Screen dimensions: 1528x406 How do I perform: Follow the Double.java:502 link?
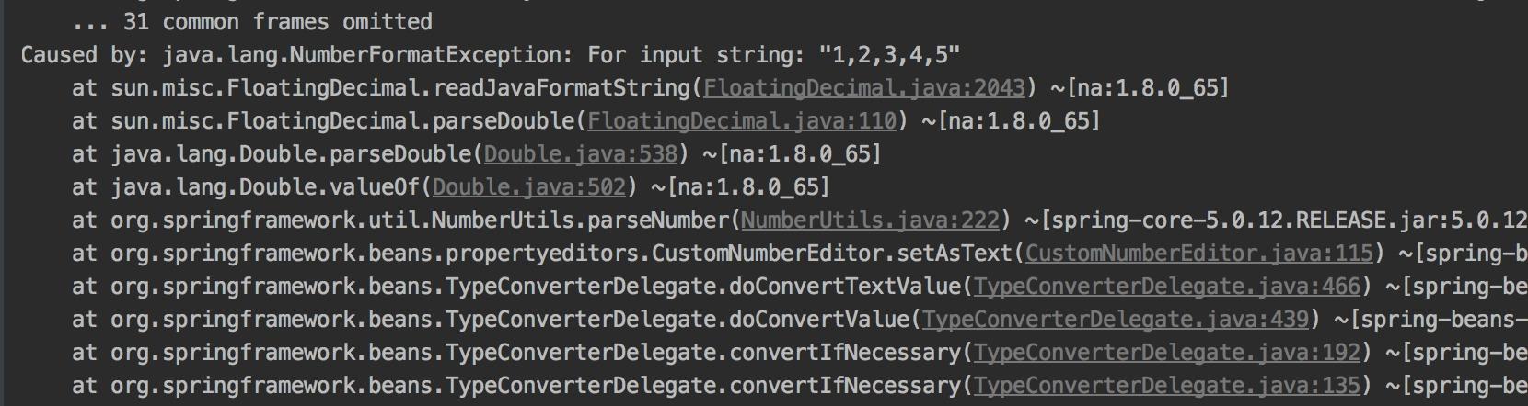pos(528,187)
